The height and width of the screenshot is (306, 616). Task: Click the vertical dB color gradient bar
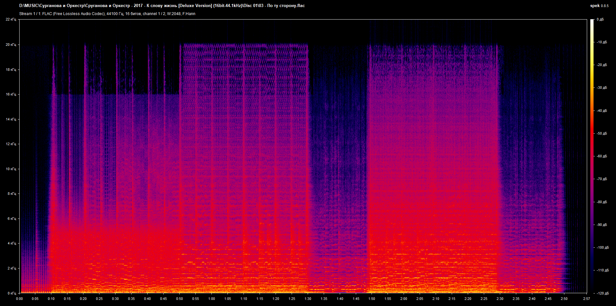pos(592,156)
